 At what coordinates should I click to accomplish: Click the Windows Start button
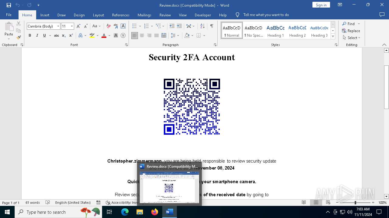(x=7, y=212)
